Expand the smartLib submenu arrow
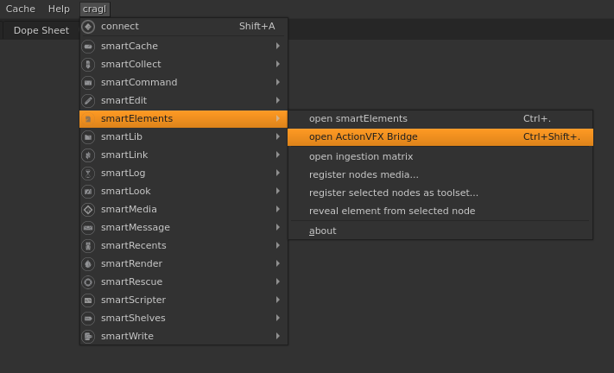Image resolution: width=614 pixels, height=373 pixels. 277,136
